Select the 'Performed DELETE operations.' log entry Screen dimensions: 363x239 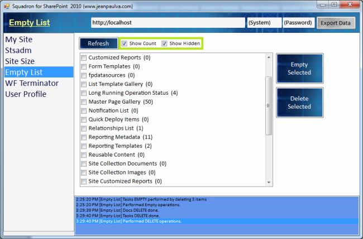point(217,221)
